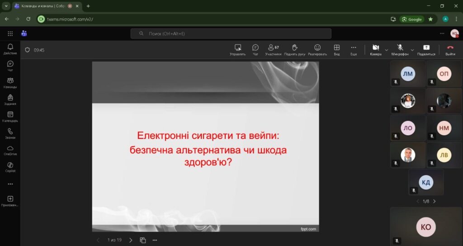The height and width of the screenshot is (246, 463).
Task: Type in the Поиск search box
Action: (231, 33)
